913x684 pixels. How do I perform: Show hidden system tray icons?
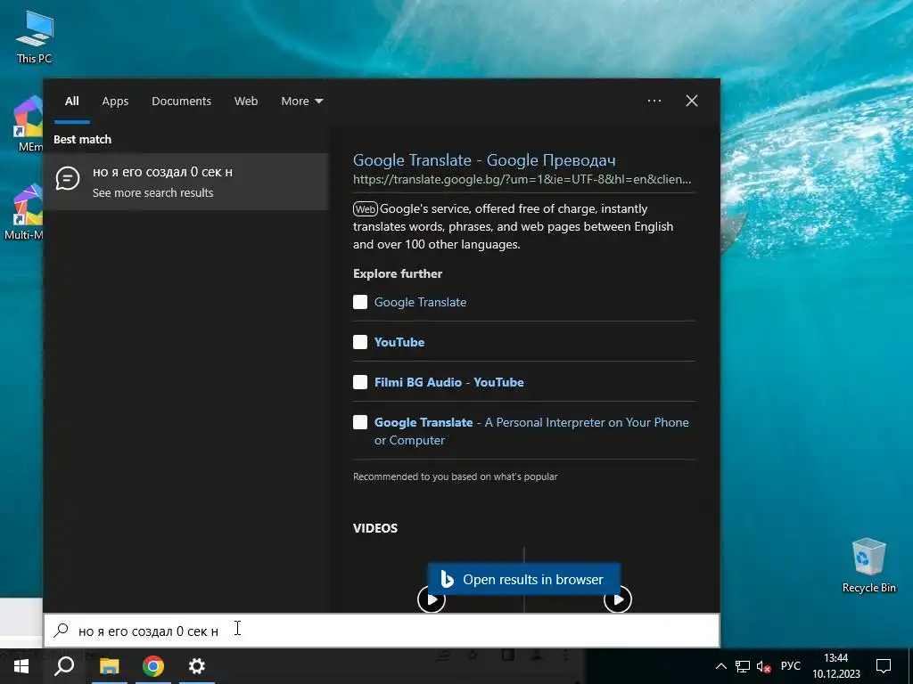pos(720,666)
